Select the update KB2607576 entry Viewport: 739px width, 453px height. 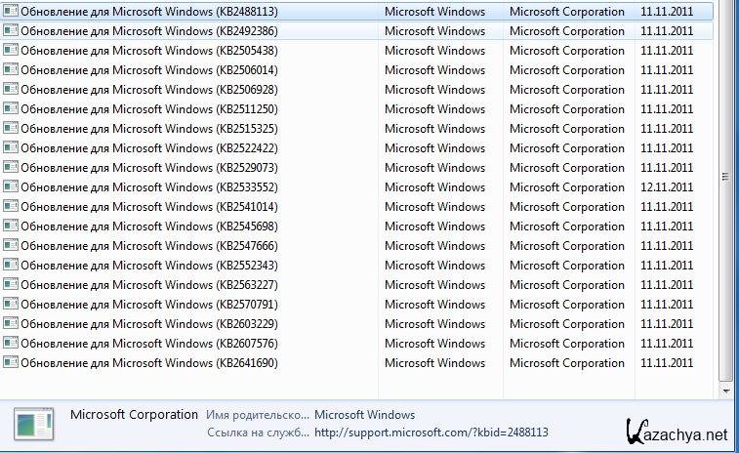(x=148, y=344)
